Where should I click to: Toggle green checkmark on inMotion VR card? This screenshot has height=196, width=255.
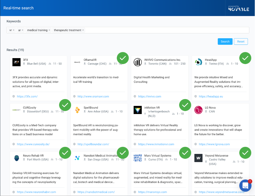coord(185,105)
